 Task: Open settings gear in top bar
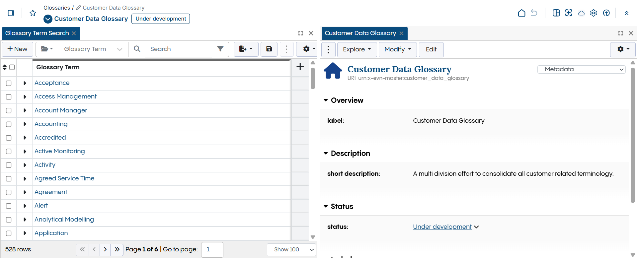pos(594,13)
